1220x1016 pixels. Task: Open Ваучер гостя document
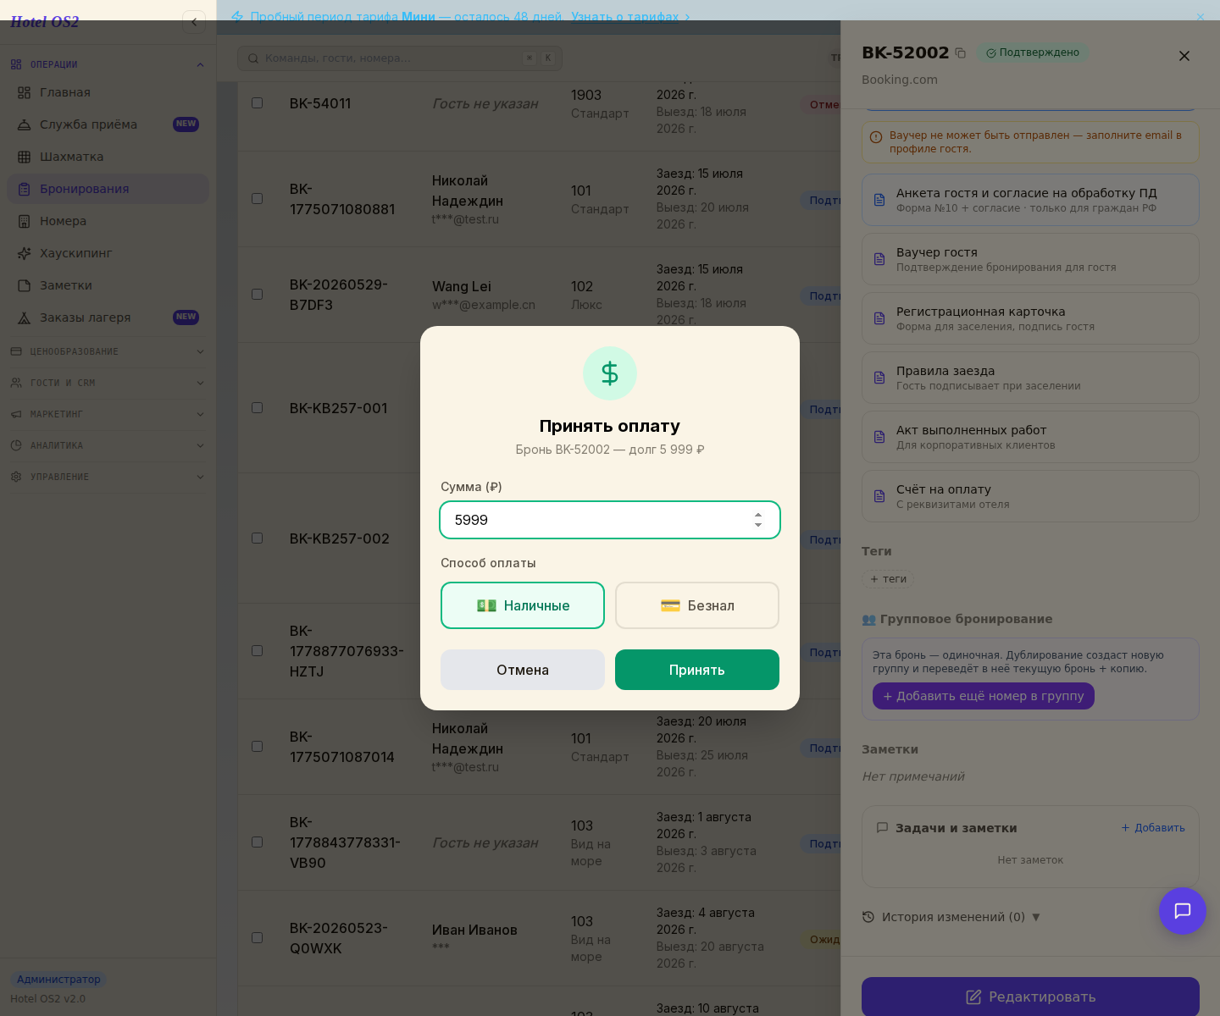[1030, 259]
